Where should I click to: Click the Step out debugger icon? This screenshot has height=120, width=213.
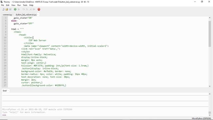click(x=31, y=9)
